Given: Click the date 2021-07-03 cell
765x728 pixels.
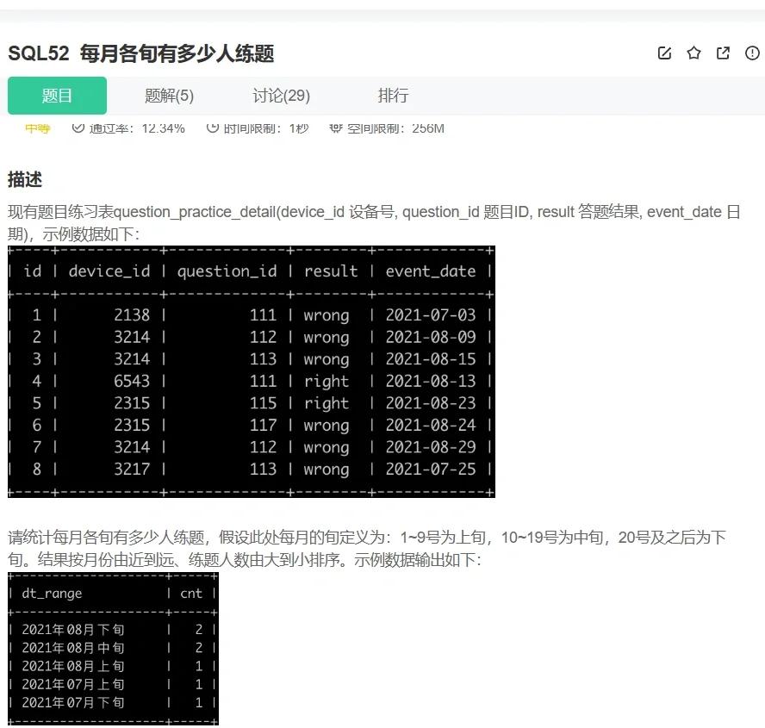Looking at the screenshot, I should [x=431, y=315].
